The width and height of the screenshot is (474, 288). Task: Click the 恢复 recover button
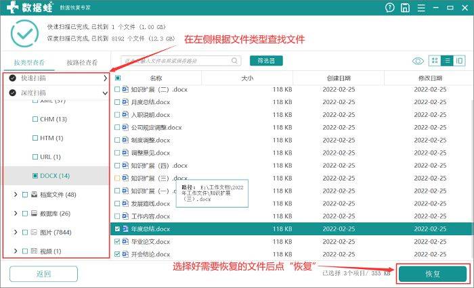432,274
